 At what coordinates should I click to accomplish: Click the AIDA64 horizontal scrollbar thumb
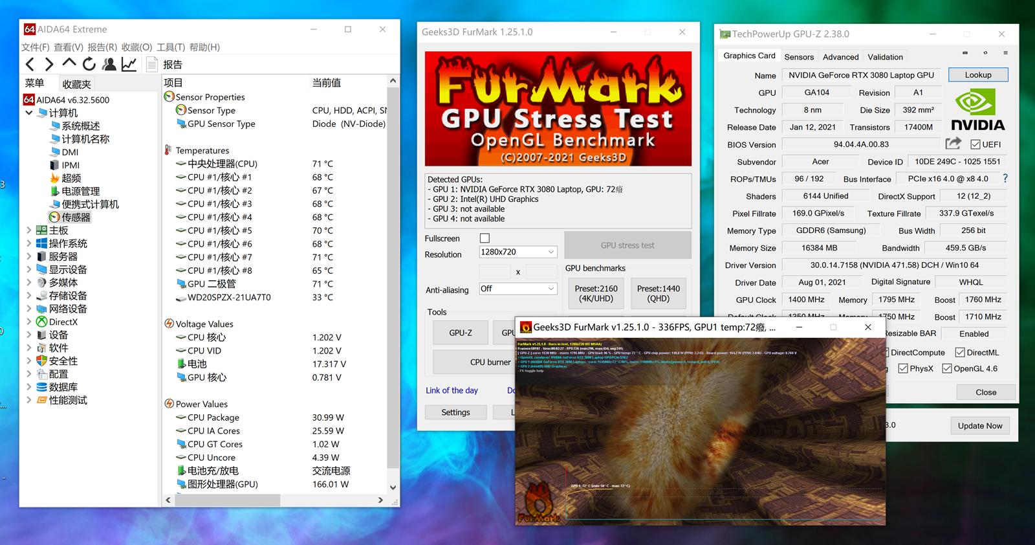tap(227, 500)
